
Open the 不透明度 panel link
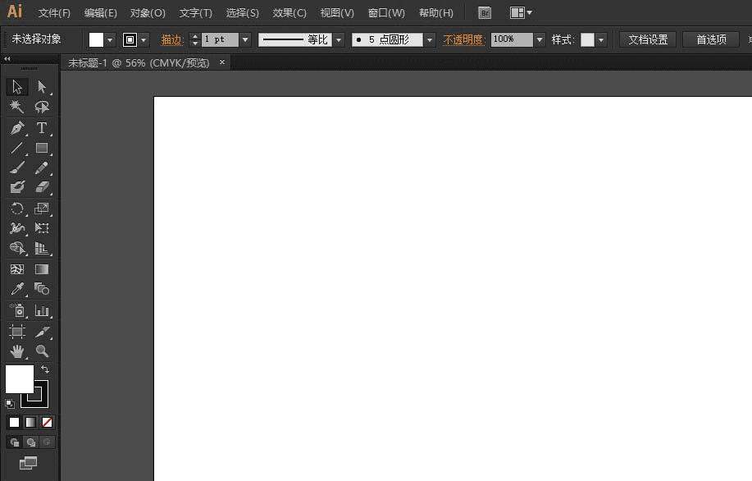464,40
